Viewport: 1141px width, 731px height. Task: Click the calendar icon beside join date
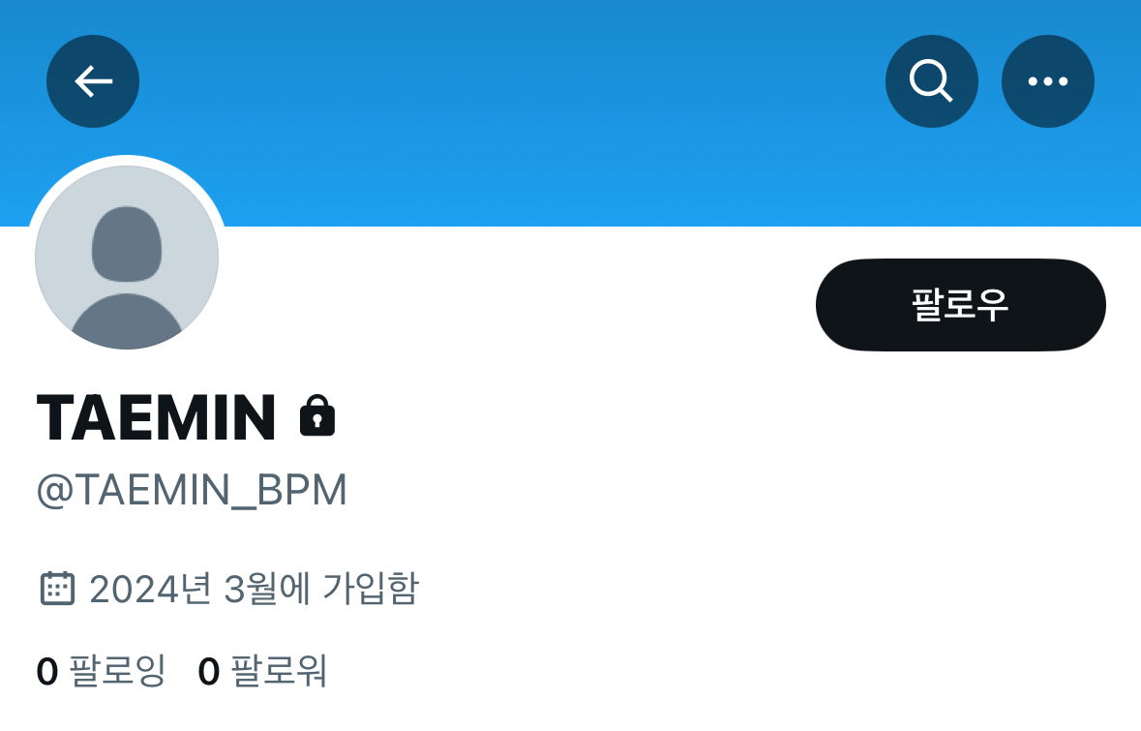click(x=57, y=589)
